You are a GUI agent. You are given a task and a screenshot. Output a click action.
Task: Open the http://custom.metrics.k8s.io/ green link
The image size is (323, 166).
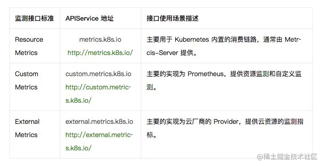(98, 94)
